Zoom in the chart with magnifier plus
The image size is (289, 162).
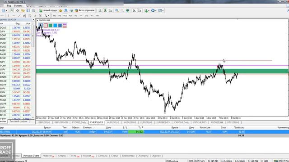117,10
